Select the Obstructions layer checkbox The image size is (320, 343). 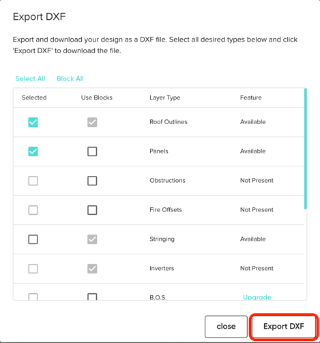point(33,181)
